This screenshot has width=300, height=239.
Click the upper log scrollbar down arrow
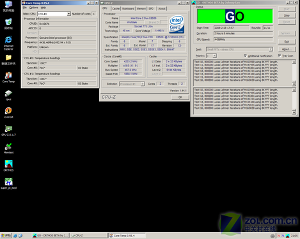coord(294,83)
